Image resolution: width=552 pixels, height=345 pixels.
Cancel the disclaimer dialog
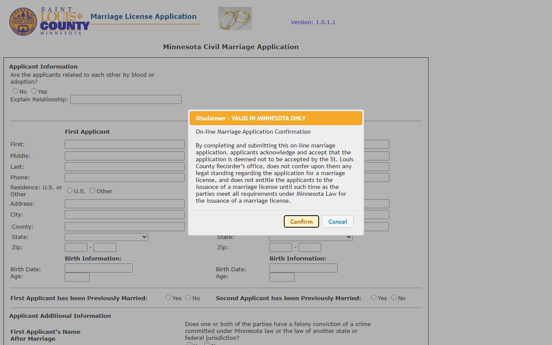coord(338,222)
